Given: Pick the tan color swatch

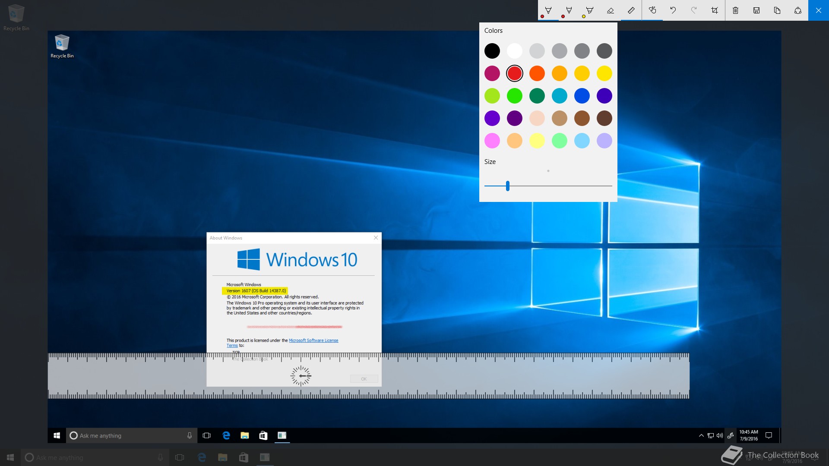Looking at the screenshot, I should (x=560, y=118).
